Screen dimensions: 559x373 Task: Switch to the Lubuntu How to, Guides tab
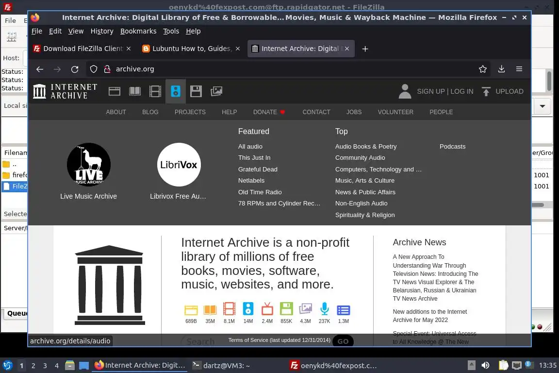pyautogui.click(x=192, y=49)
